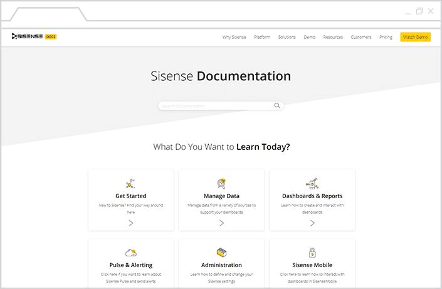Go to the Demo nav item
Viewport: 442px width, 289px height.
[310, 37]
